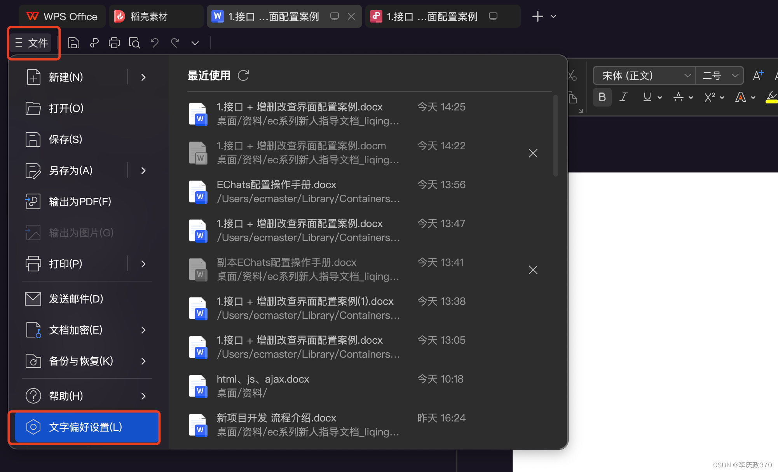This screenshot has height=472, width=778.
Task: Open print preview from quick toolbar
Action: (x=134, y=43)
